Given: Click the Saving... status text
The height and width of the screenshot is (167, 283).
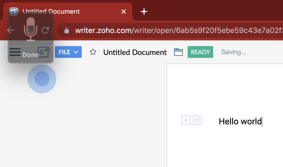Looking at the screenshot, I should (x=234, y=52).
